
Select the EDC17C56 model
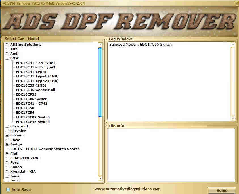(25, 113)
